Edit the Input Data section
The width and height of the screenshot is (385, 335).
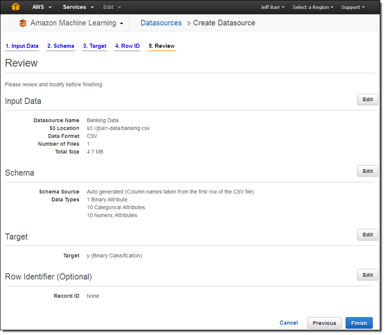367,100
